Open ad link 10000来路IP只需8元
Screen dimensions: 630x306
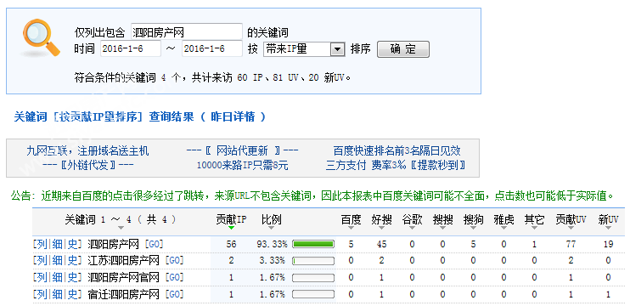[x=242, y=165]
